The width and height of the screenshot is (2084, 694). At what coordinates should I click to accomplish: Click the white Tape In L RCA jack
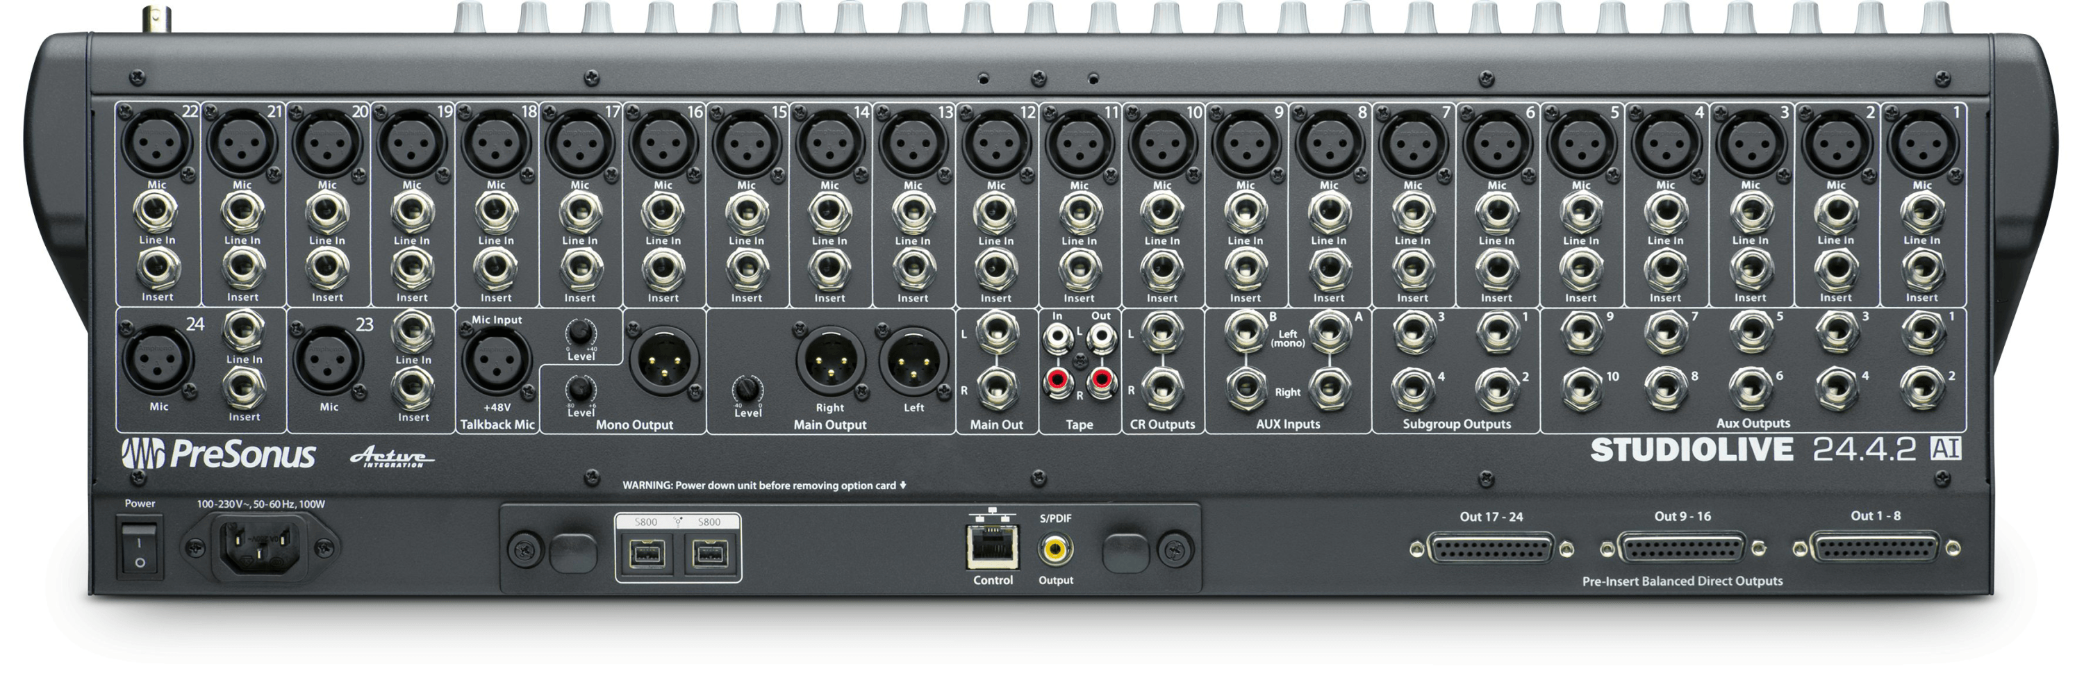(1058, 336)
